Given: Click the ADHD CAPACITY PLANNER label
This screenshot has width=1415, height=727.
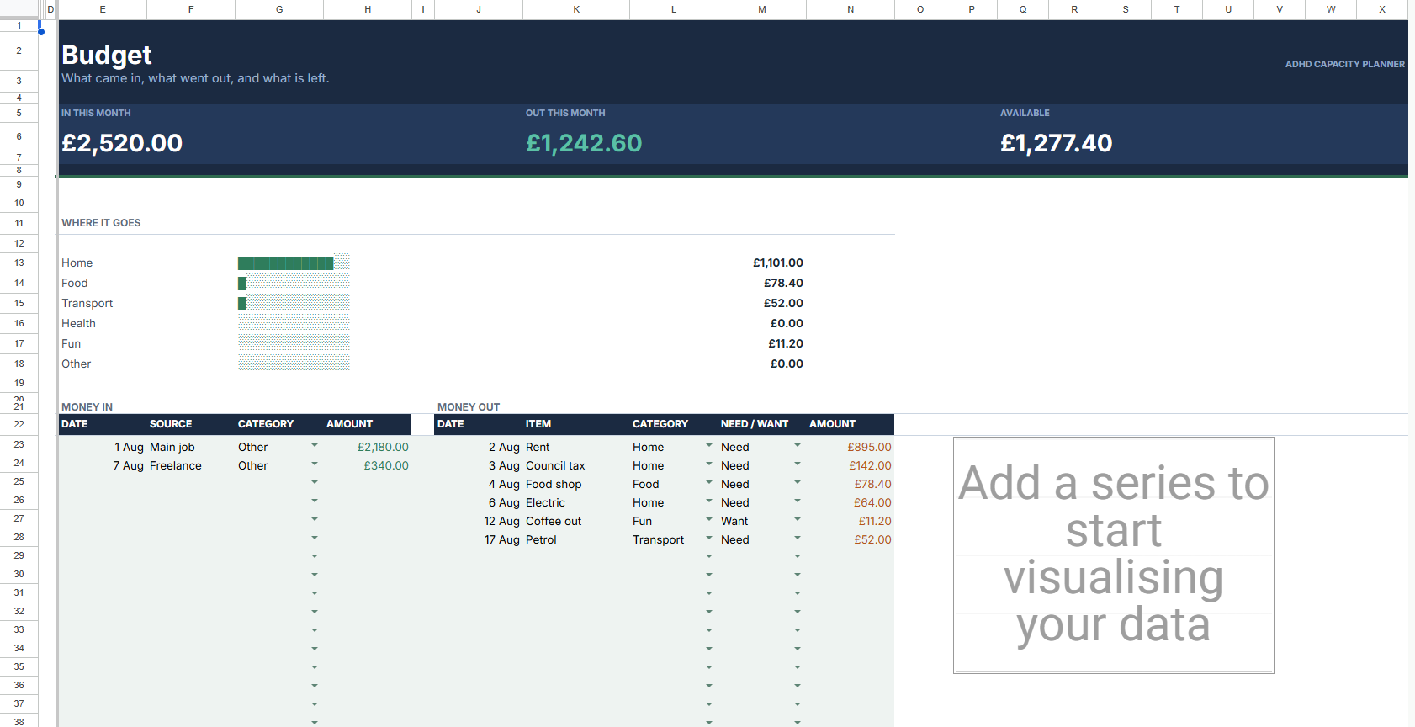Looking at the screenshot, I should (1344, 64).
